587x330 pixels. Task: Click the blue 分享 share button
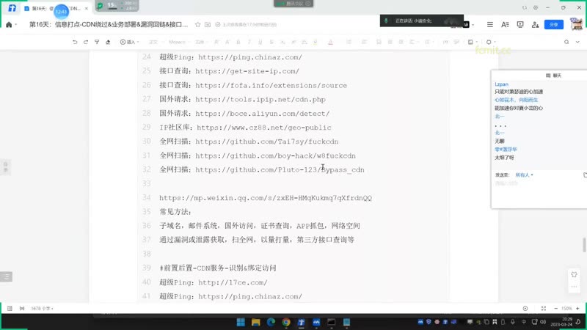(x=554, y=25)
